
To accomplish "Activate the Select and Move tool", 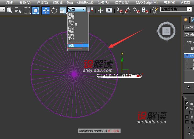I will point(46,10).
